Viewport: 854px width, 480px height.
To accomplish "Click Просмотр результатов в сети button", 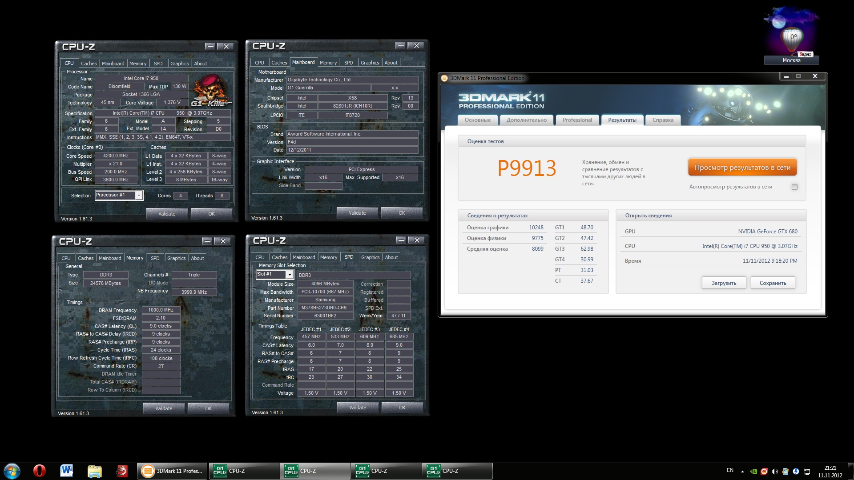I will pos(742,168).
